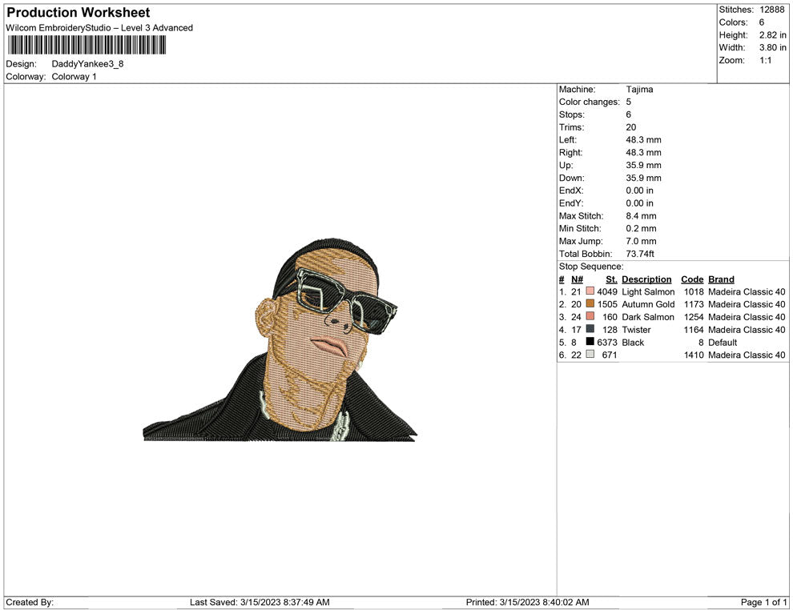Click the Colors value '6' in header

tap(762, 22)
